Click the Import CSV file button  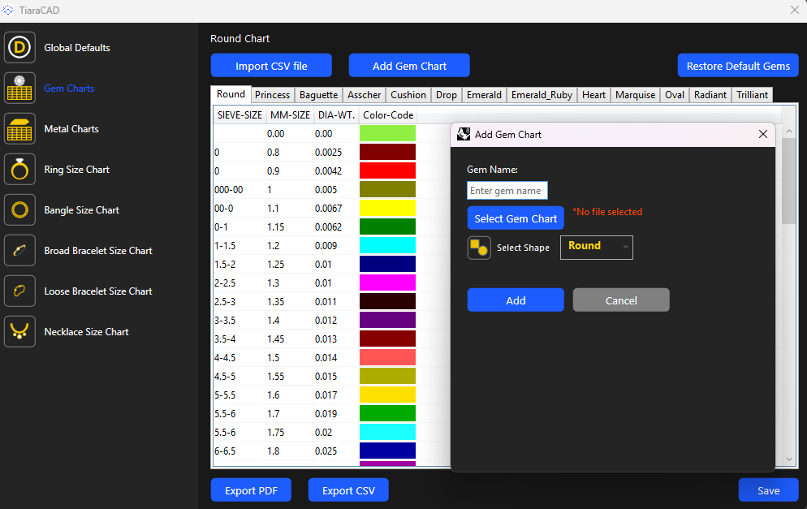click(x=271, y=66)
